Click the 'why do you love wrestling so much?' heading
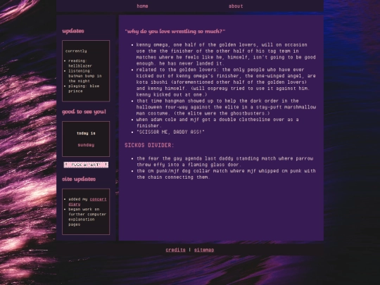This screenshot has width=380, height=285. 175,31
